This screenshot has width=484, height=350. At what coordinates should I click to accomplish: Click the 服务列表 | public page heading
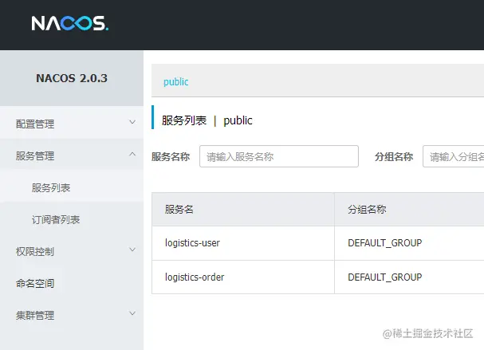[x=207, y=120]
